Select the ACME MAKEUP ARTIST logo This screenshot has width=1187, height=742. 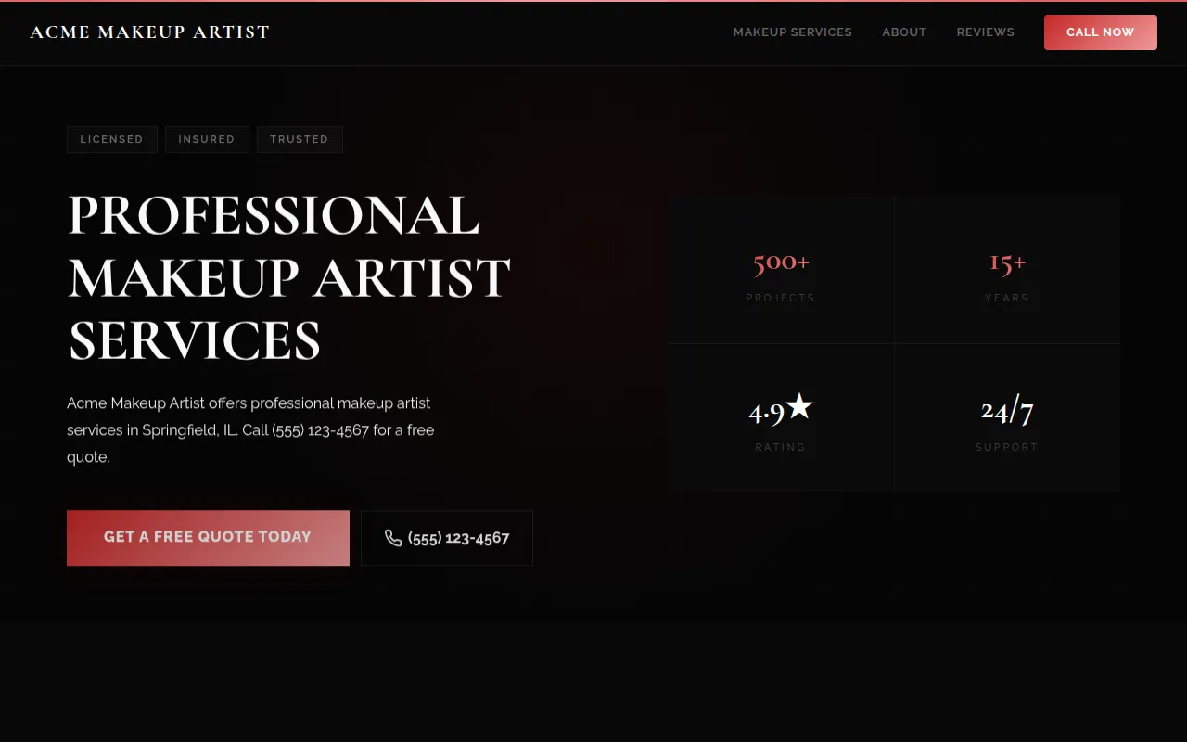coord(149,32)
